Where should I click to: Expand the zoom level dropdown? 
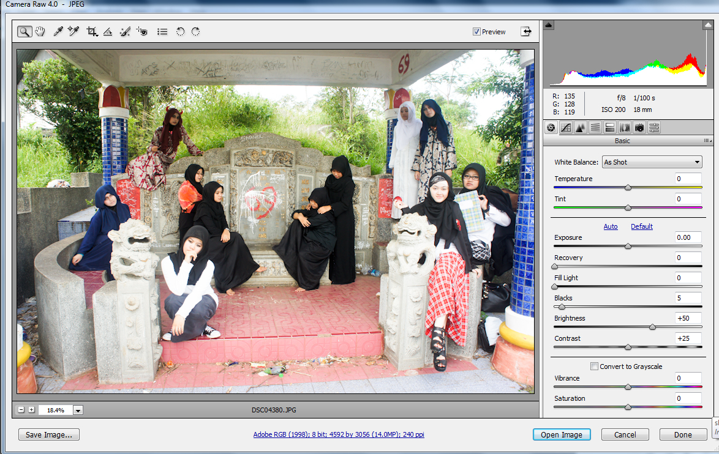[x=78, y=411]
